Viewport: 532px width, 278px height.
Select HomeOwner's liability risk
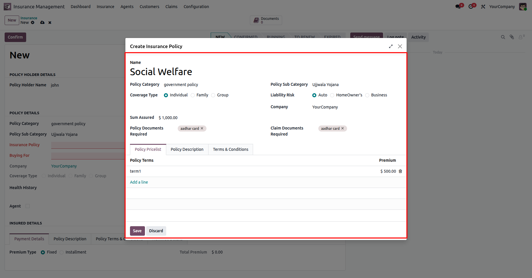pos(332,95)
